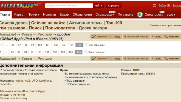Open the Доска позора link

tap(93, 28)
